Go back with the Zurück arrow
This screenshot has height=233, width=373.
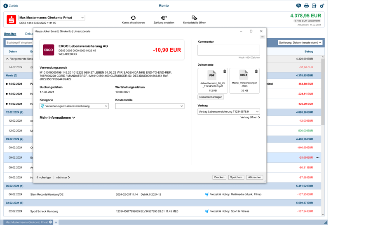point(11,6)
